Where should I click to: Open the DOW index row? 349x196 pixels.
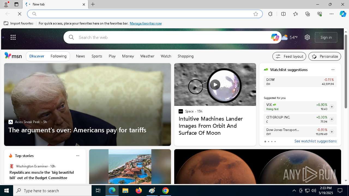click(300, 82)
